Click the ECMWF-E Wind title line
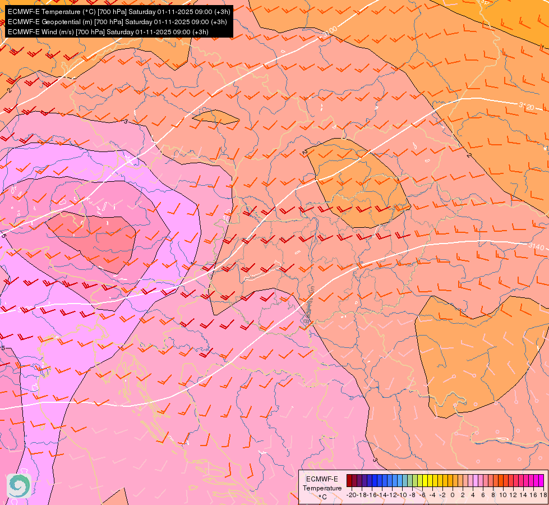 pos(108,32)
